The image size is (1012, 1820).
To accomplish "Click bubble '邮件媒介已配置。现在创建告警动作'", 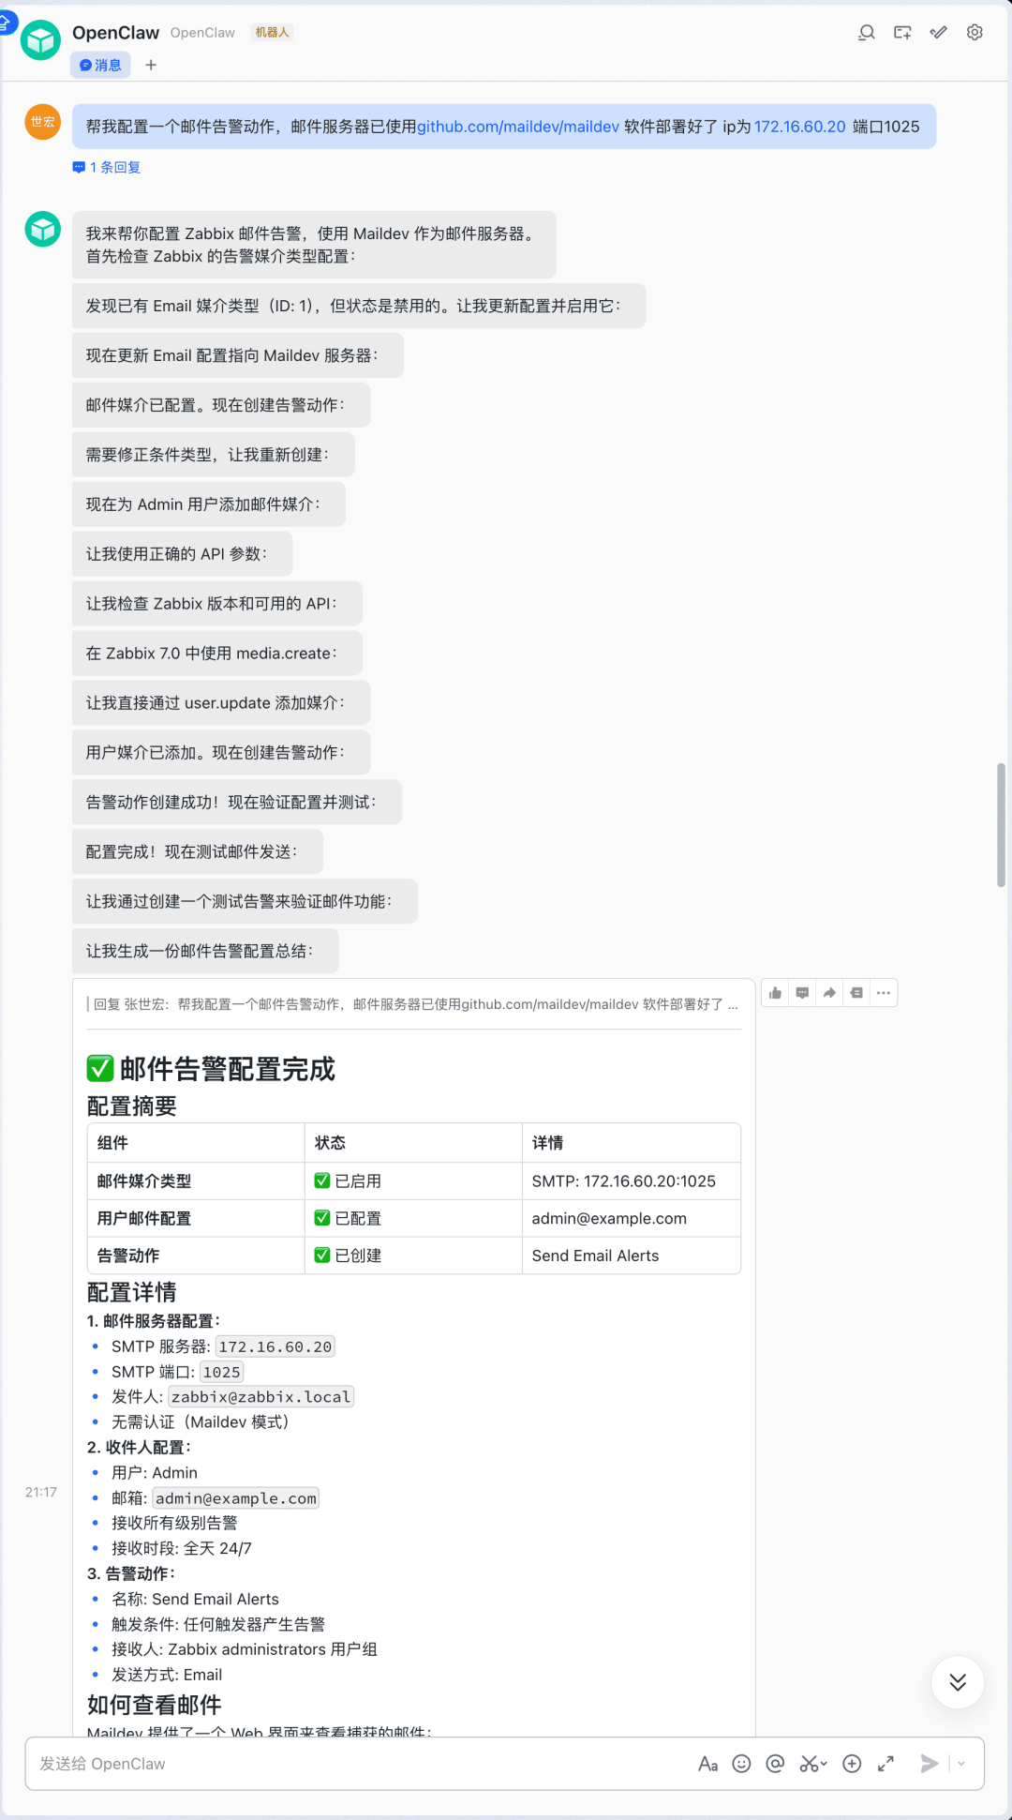I will point(221,405).
